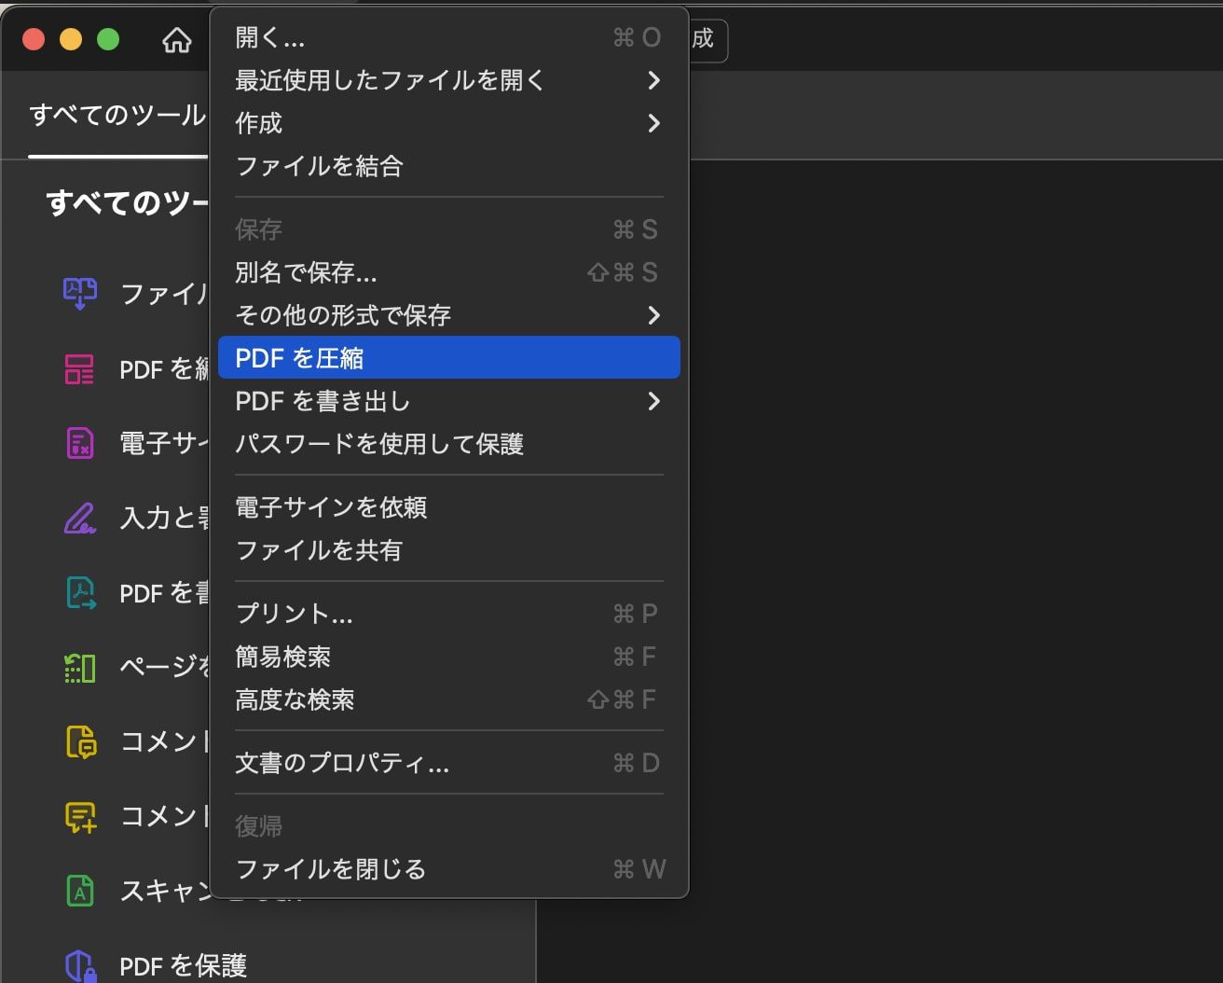Click the ファイル export icon in tools list

tap(80, 293)
